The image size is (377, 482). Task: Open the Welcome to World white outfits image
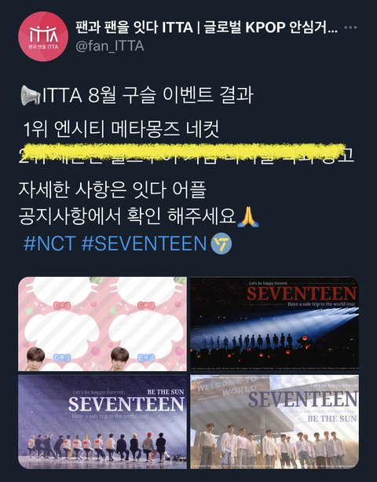click(274, 421)
